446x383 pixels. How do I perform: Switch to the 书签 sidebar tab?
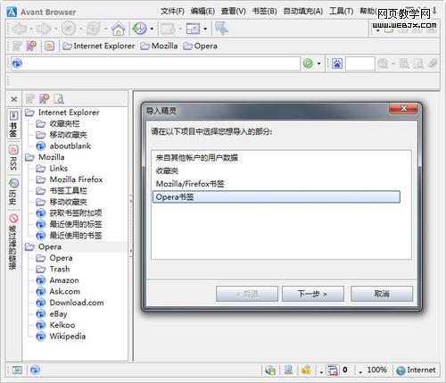coord(13,124)
